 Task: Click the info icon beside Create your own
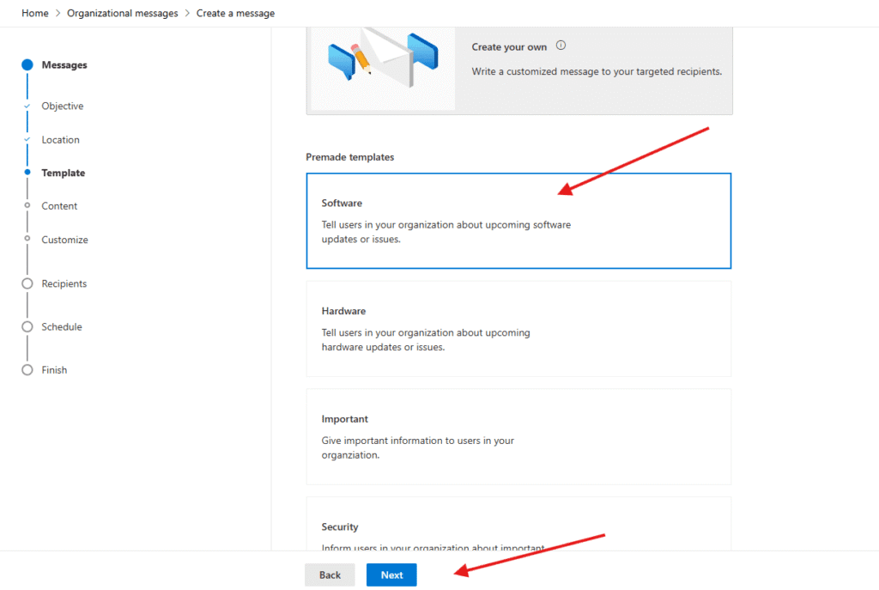click(x=561, y=46)
